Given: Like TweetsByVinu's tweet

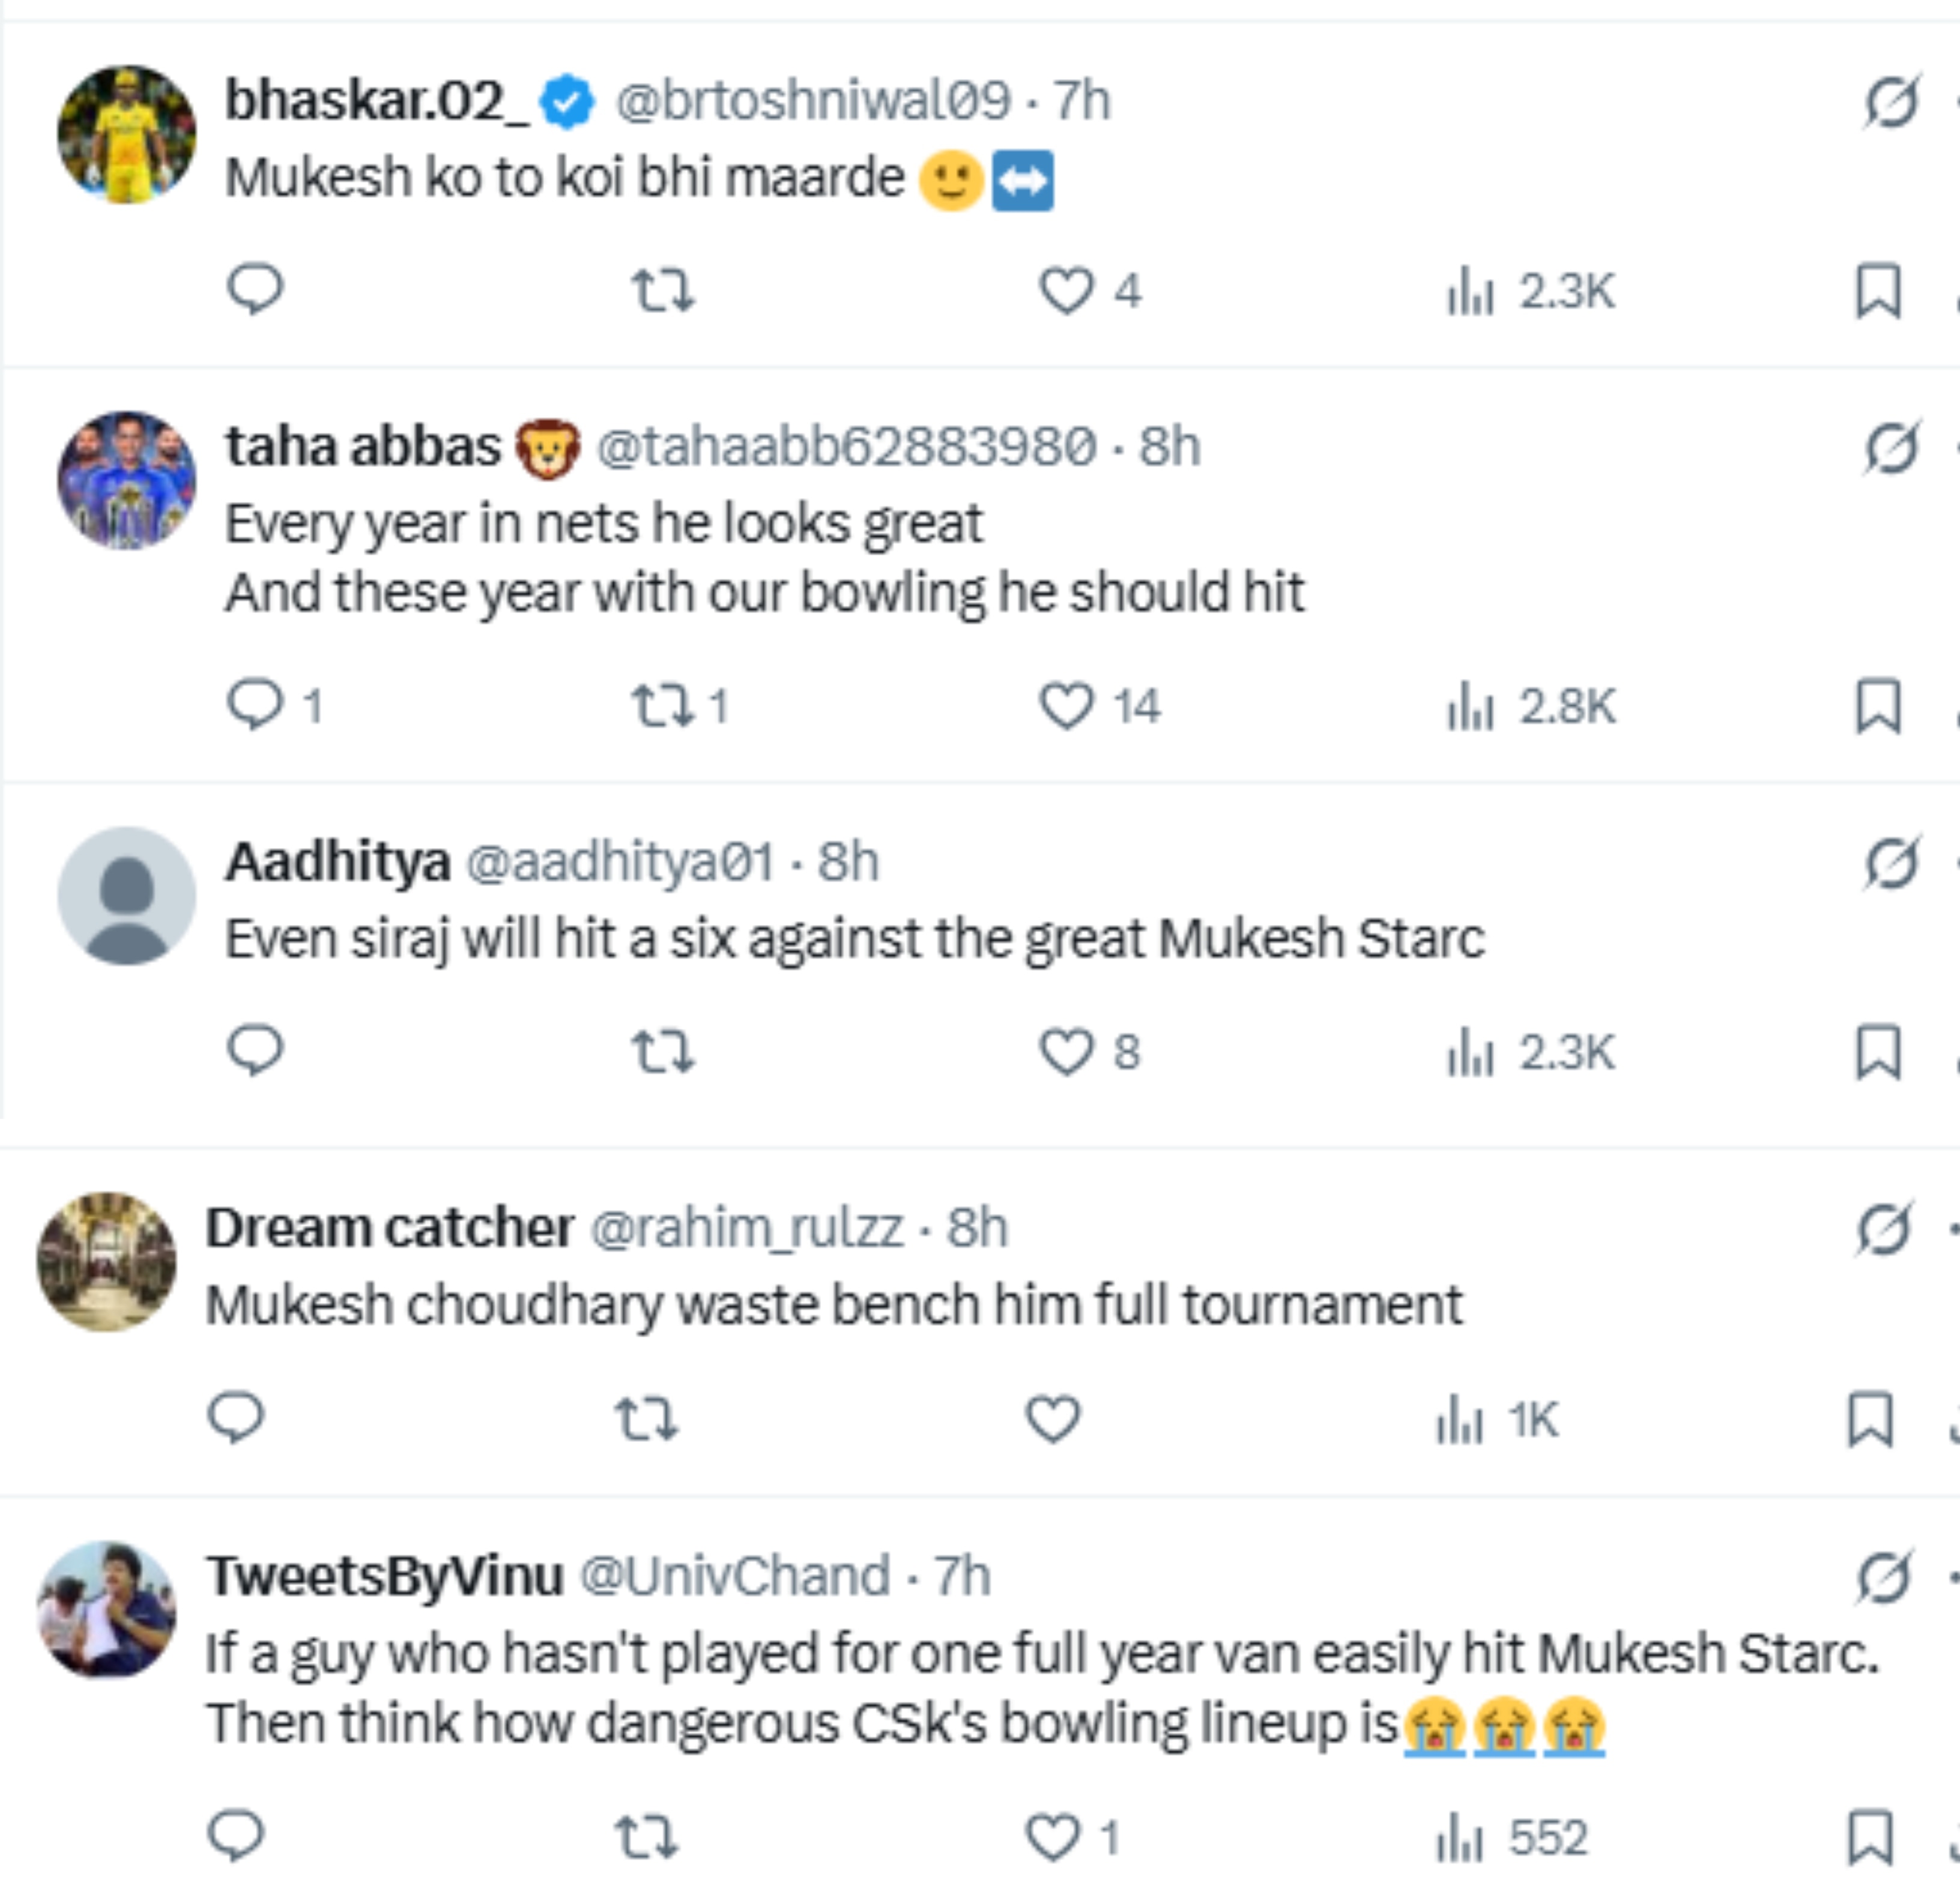Looking at the screenshot, I should click(1054, 1837).
